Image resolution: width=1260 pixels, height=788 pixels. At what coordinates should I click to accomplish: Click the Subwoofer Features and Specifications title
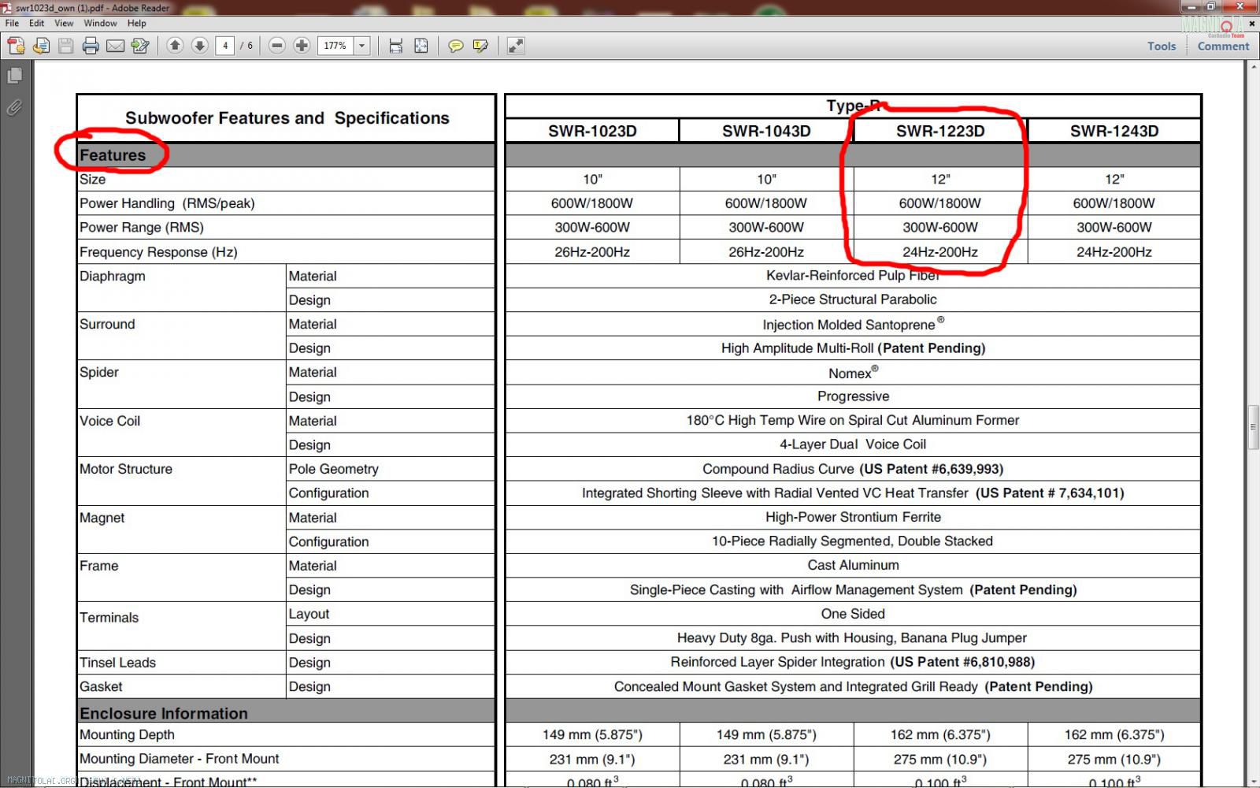(287, 118)
